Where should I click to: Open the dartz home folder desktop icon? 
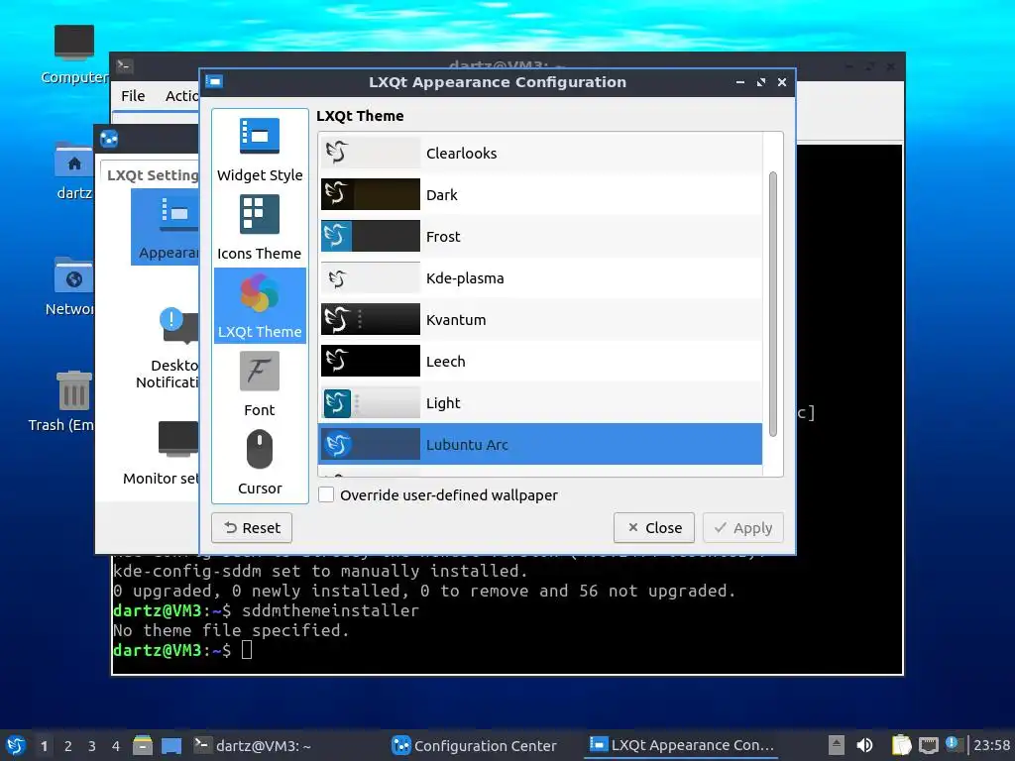[73, 170]
